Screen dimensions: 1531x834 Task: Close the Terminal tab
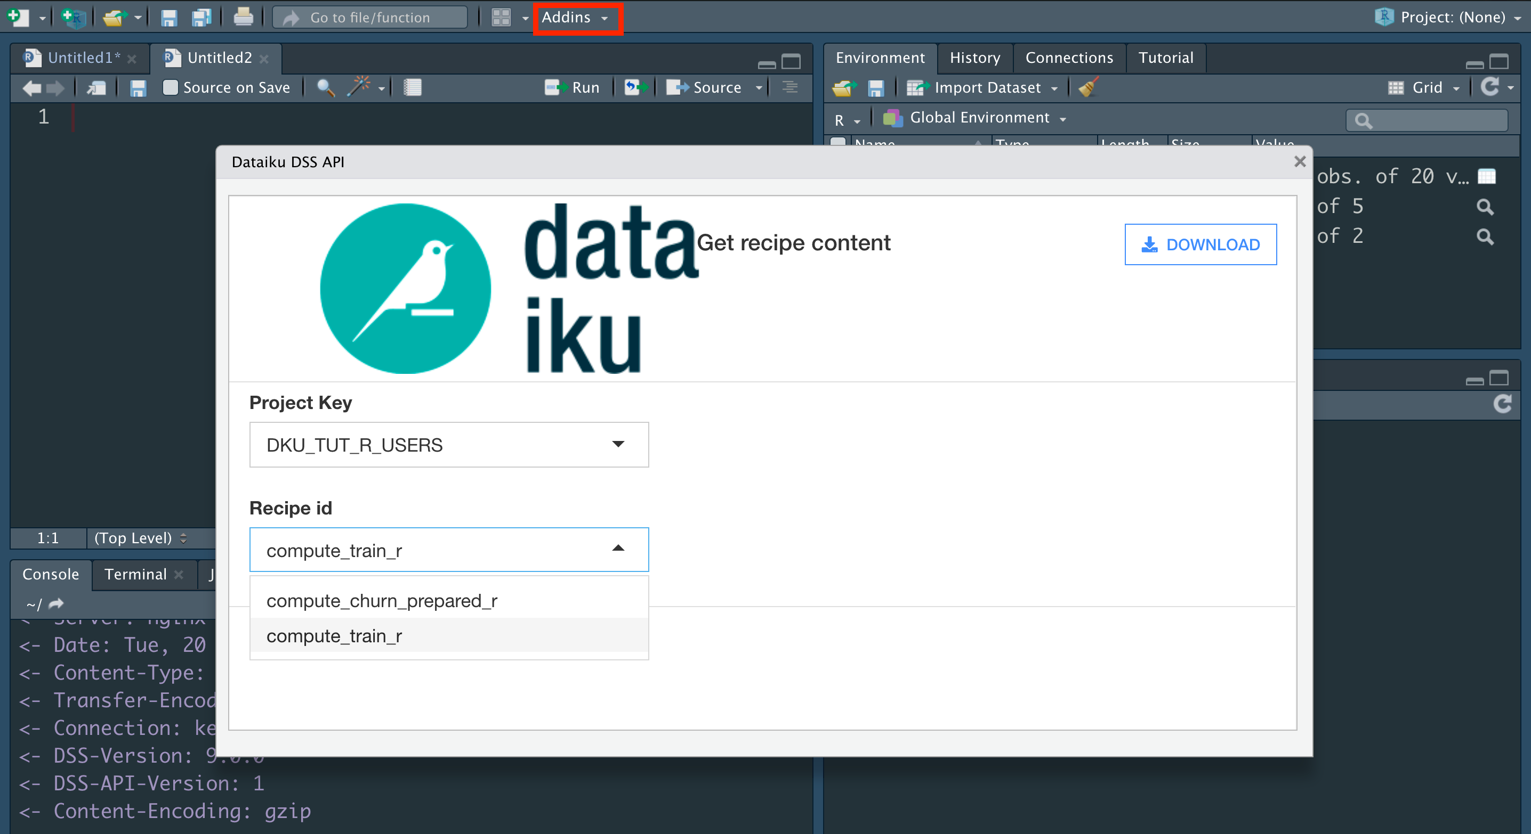coord(178,575)
